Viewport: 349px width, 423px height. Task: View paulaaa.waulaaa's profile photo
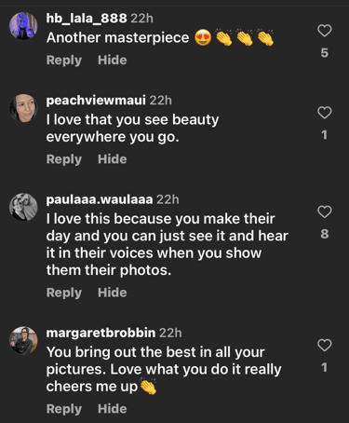tap(23, 207)
